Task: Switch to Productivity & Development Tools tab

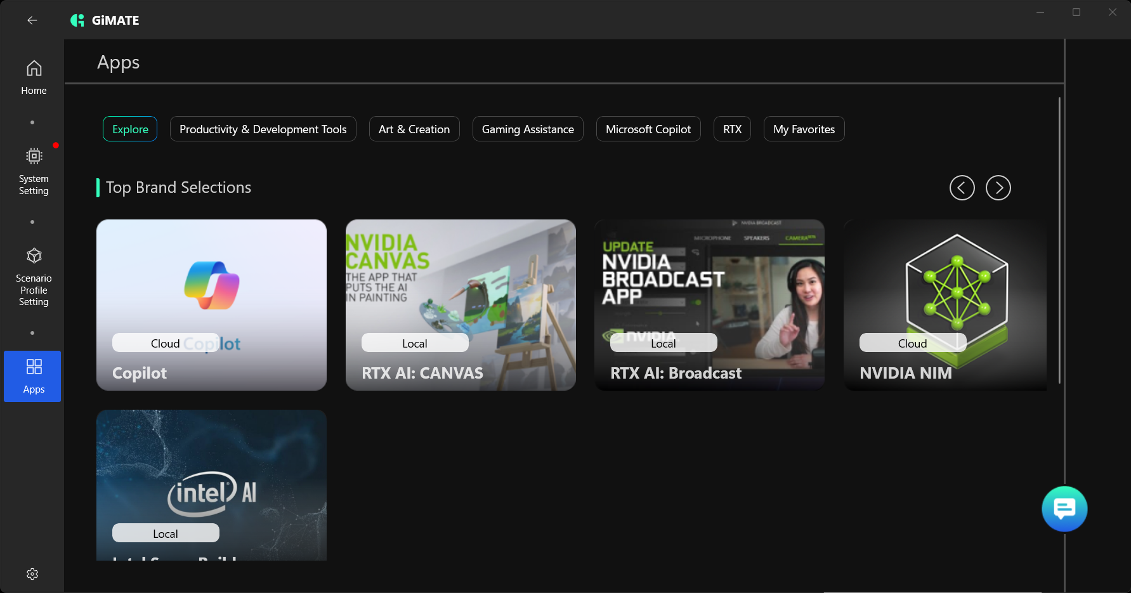Action: click(x=263, y=129)
